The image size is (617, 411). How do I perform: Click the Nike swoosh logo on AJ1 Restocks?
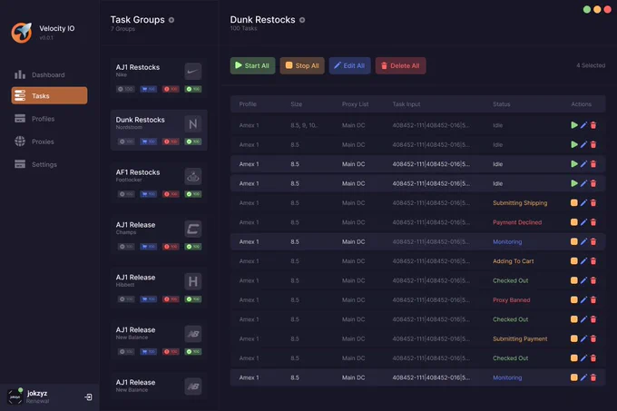pos(192,72)
